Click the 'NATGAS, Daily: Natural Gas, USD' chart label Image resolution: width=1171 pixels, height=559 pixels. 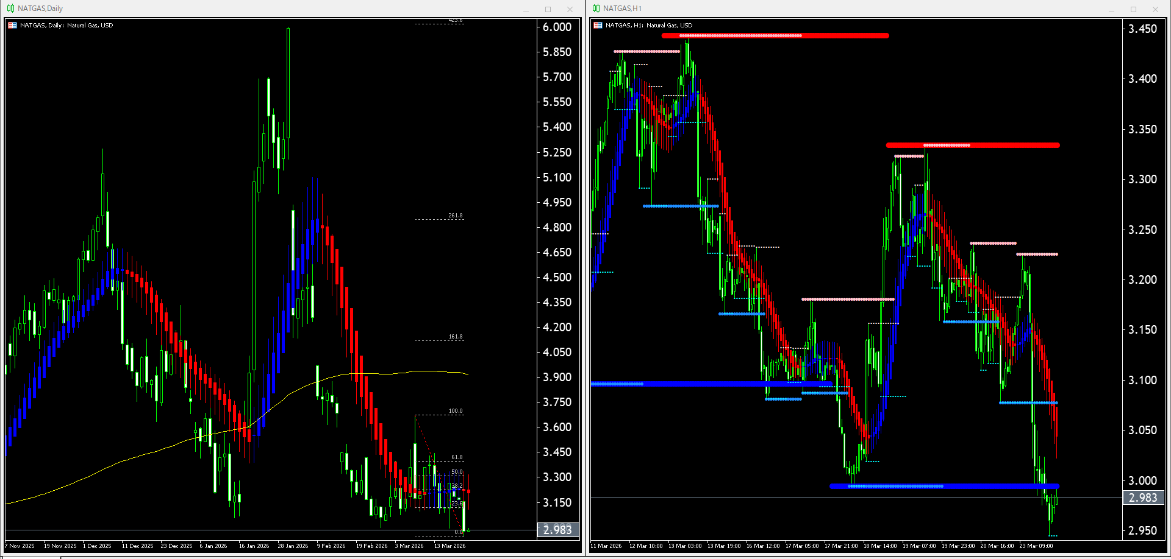66,26
